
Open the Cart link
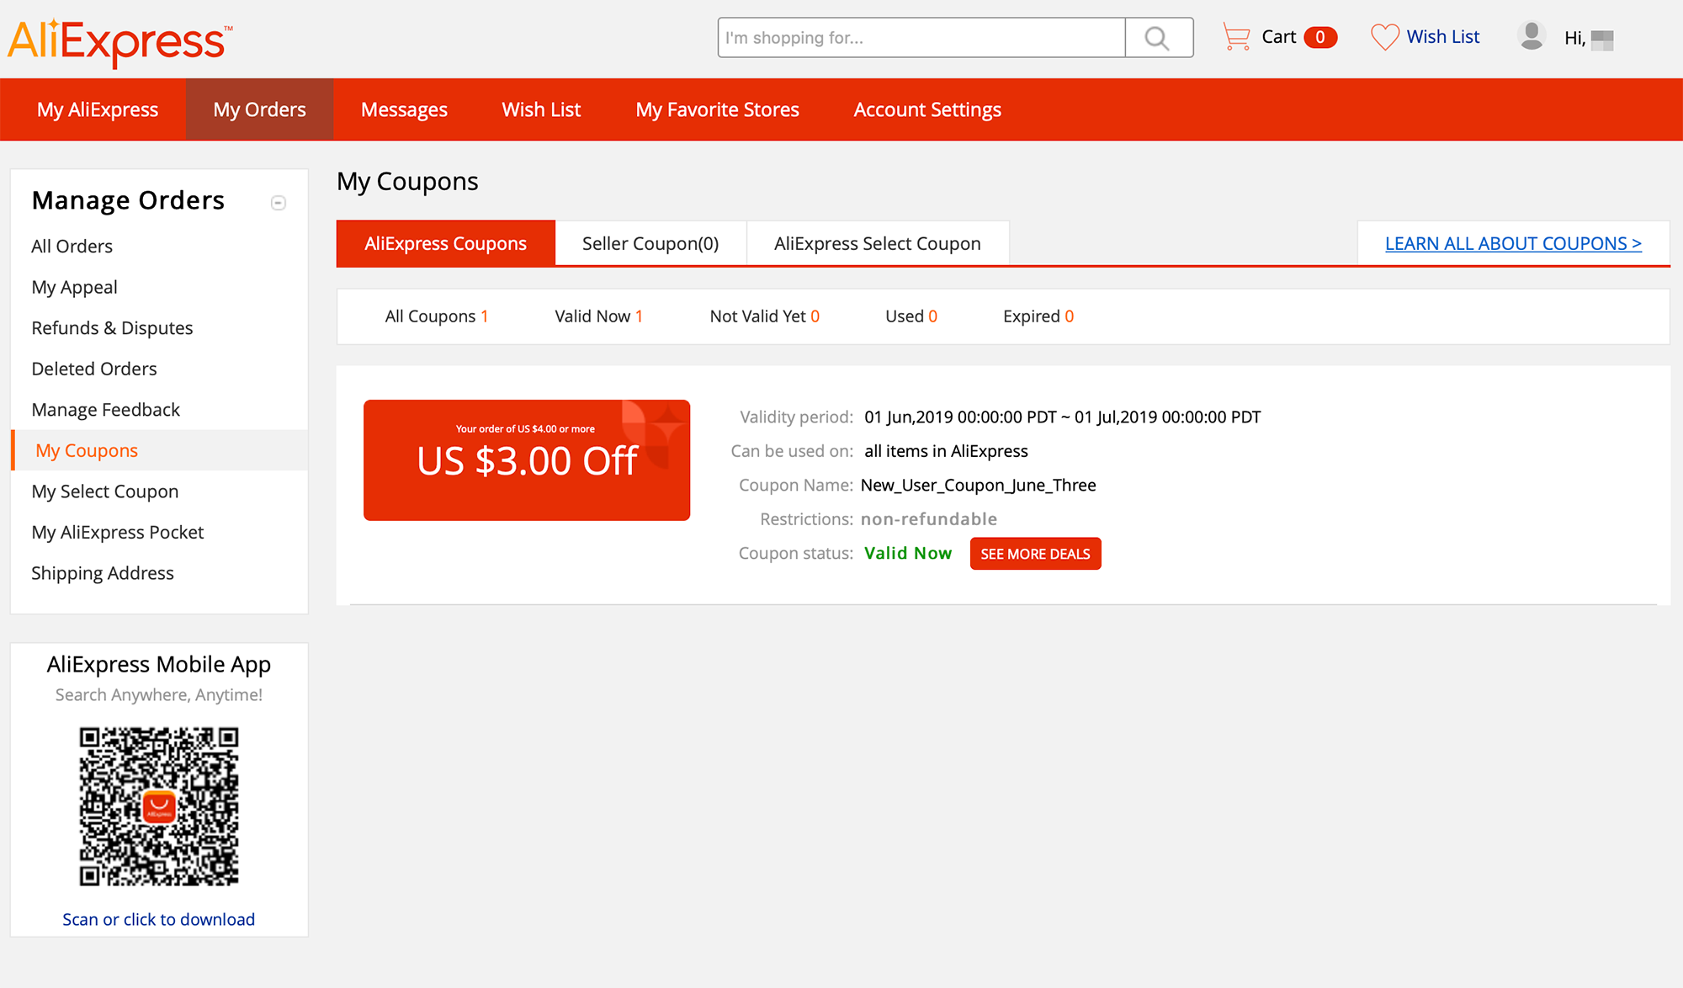pyautogui.click(x=1278, y=37)
